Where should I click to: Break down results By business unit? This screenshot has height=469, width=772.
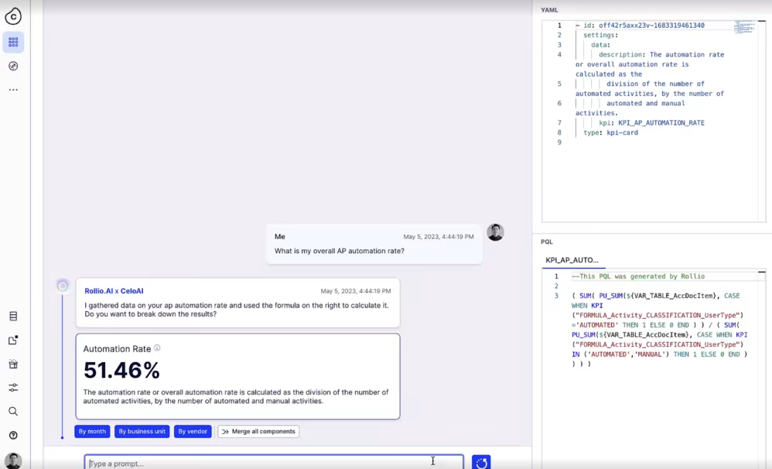point(142,431)
